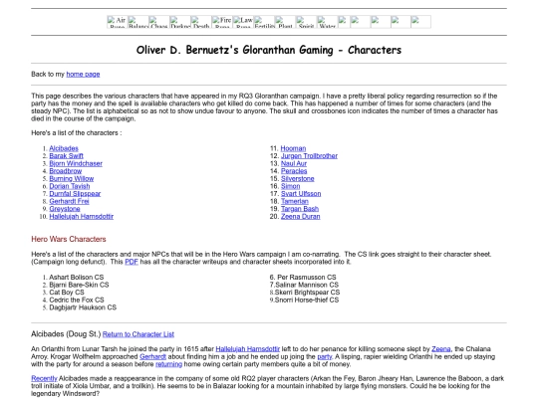Click the Balance rune image icon
The width and height of the screenshot is (538, 403).
(x=138, y=22)
